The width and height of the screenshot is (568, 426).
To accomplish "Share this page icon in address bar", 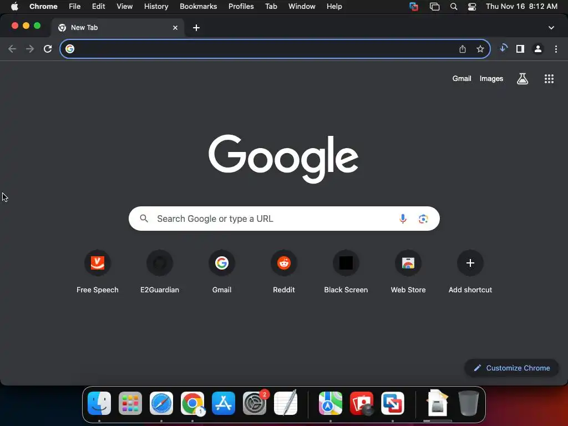I will (x=463, y=49).
